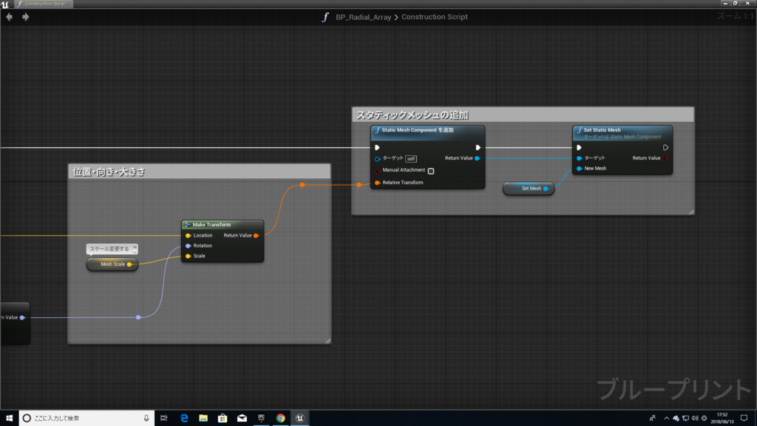This screenshot has height=426, width=757.
Task: Click the taskbar search box
Action: tap(87, 419)
